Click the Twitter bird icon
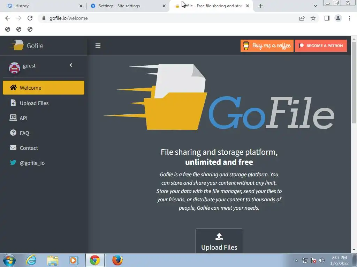Viewport: 357px width, 267px height. click(x=13, y=162)
